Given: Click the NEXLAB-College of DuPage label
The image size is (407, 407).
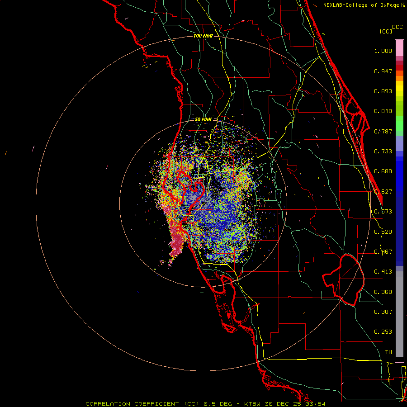Looking at the screenshot, I should click(x=361, y=5).
